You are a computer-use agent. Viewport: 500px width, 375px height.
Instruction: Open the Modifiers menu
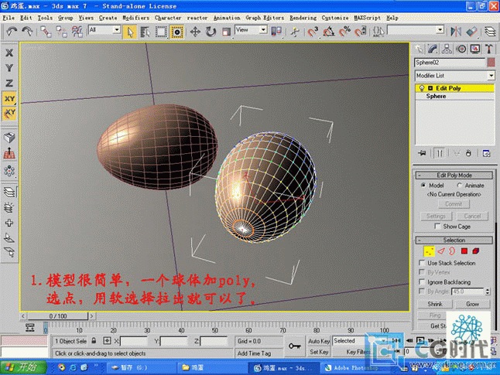point(136,18)
